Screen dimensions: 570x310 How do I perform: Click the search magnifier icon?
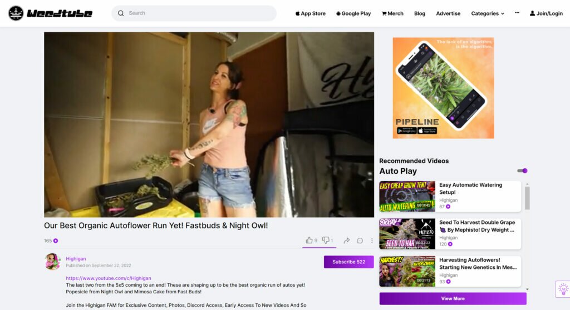coord(121,13)
